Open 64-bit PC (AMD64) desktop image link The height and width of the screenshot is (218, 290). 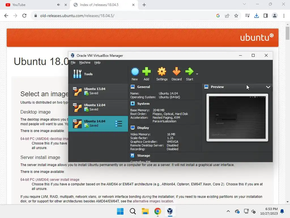pos(44,139)
